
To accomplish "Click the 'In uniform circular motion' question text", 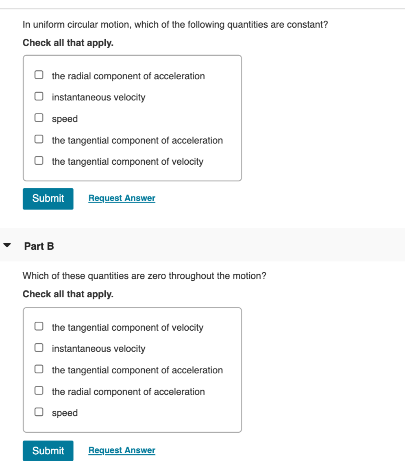I will point(175,25).
